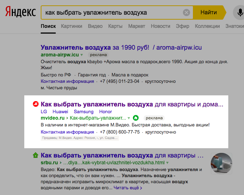The image size is (244, 195).
Task: Click the Как-выбрать-увлажнит... breadcrumb path
Action: [x=98, y=118]
